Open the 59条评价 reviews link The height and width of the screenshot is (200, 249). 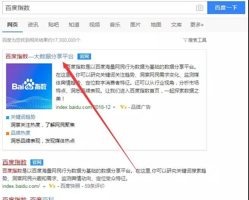pyautogui.click(x=95, y=186)
